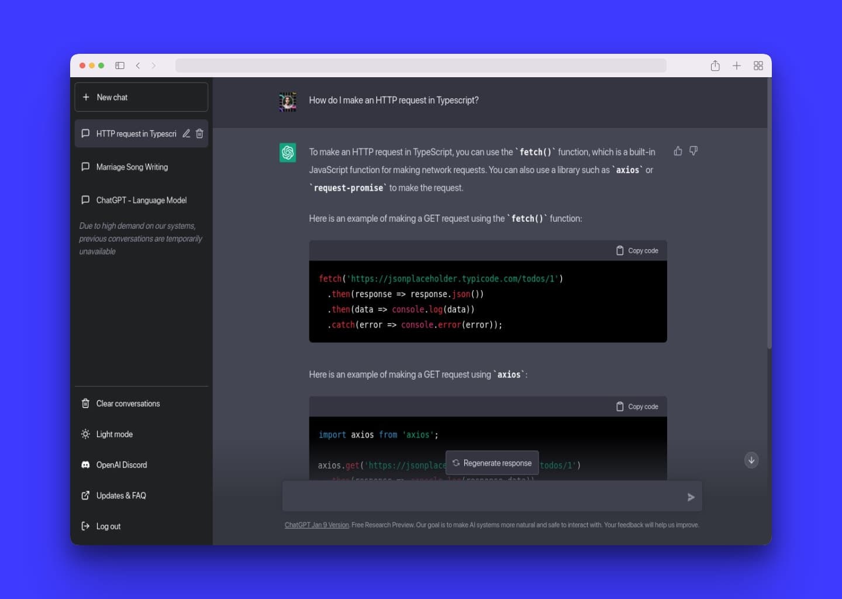842x599 pixels.
Task: Click Regenerate response
Action: pos(492,463)
